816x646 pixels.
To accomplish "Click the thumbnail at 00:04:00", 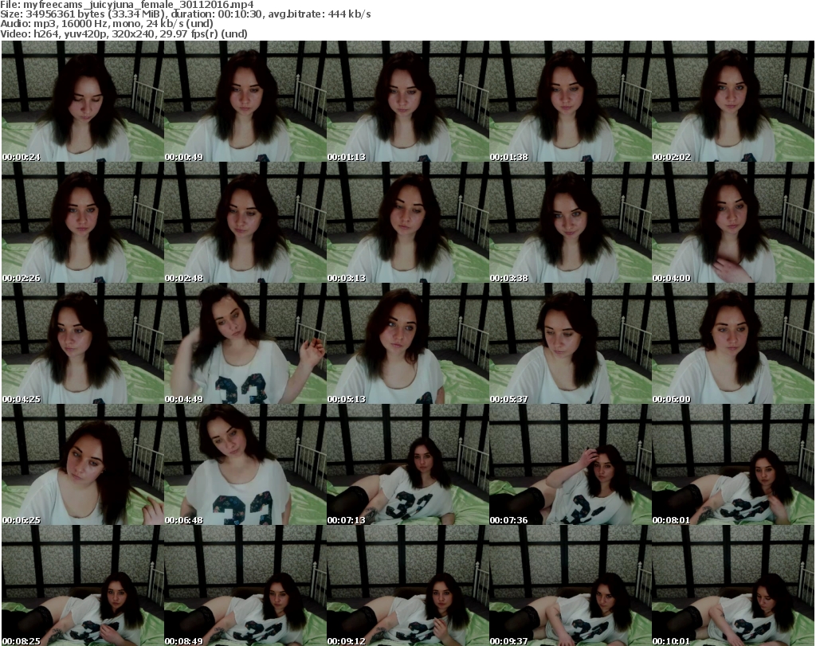I will 732,223.
